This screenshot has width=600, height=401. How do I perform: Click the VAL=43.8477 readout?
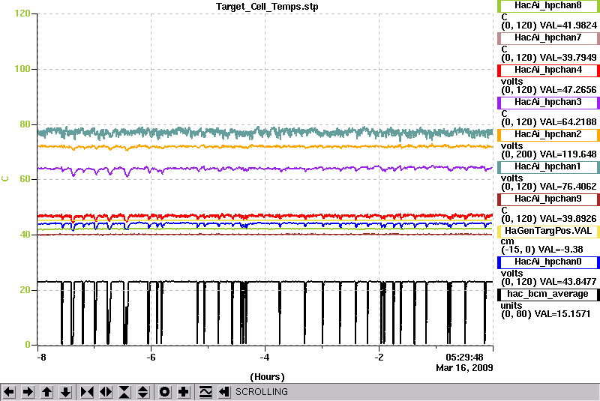tap(568, 282)
